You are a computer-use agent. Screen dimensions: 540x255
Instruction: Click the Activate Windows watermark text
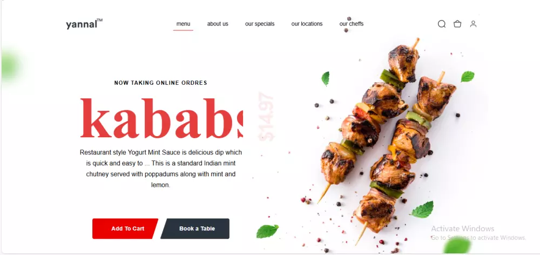463,229
